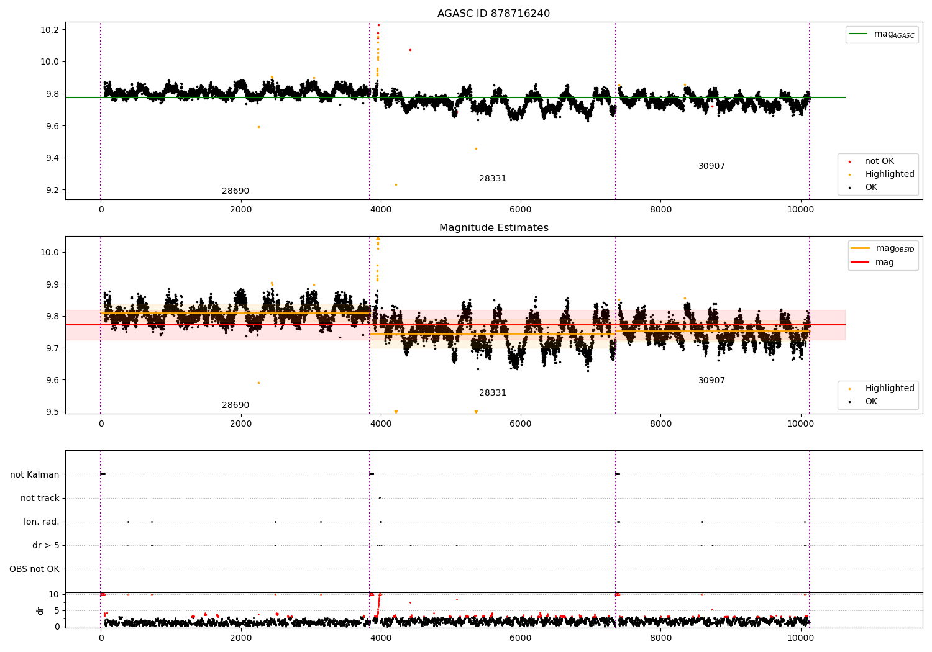The image size is (932, 652).
Task: Click the 4000 x-axis tick in bottom plot
Action: tap(380, 638)
